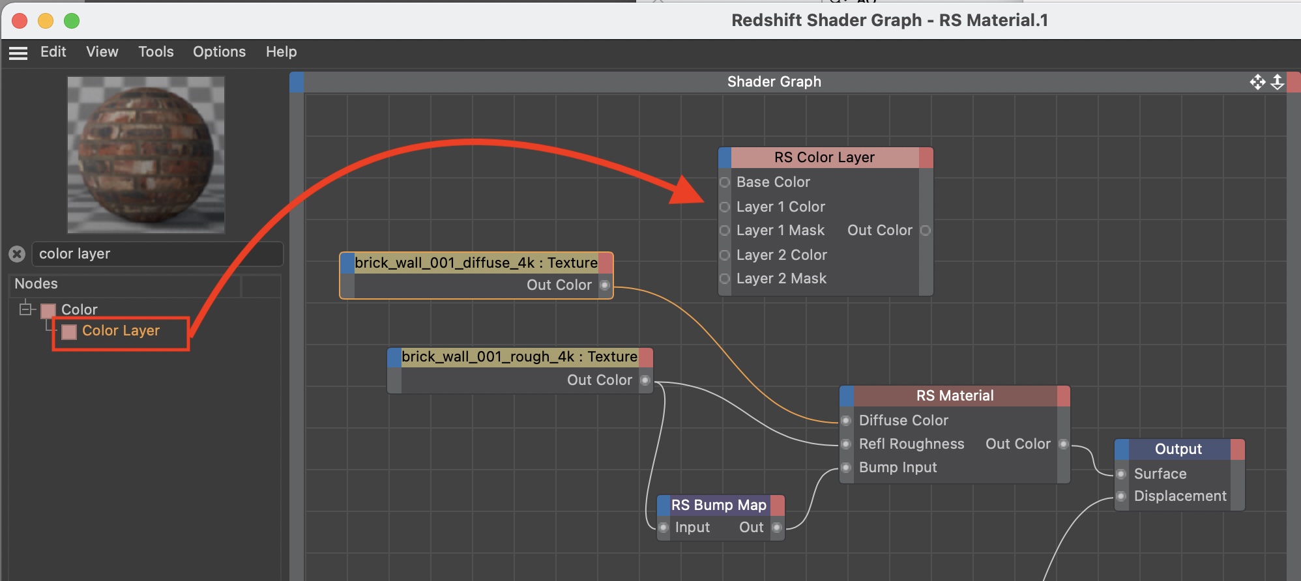
Task: Expand the diffuse Texture node red corner
Action: [606, 263]
